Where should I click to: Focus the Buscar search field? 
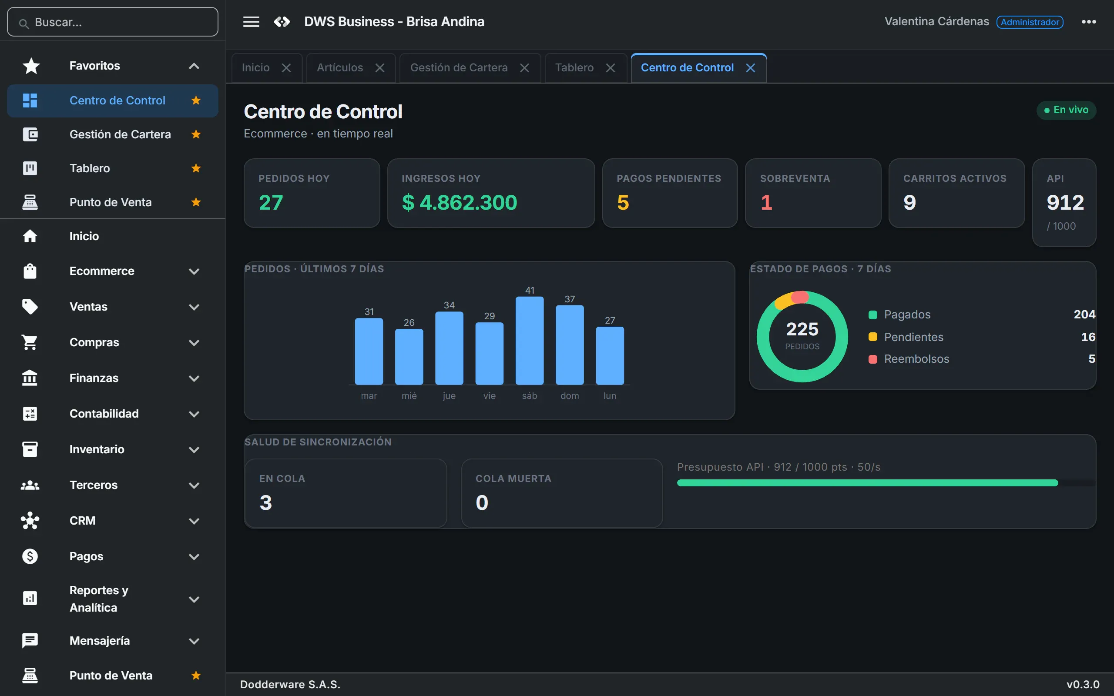tap(113, 22)
